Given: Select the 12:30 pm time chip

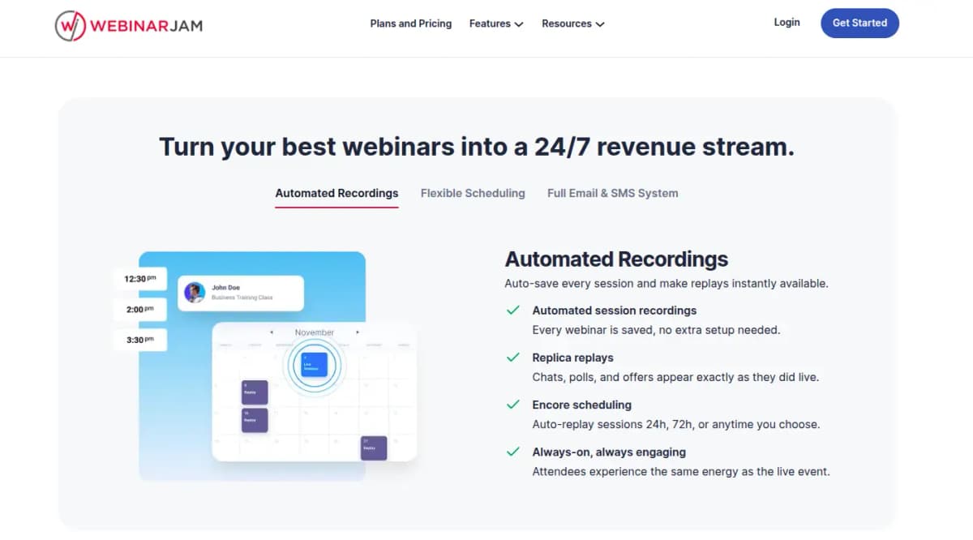Looking at the screenshot, I should pyautogui.click(x=140, y=278).
